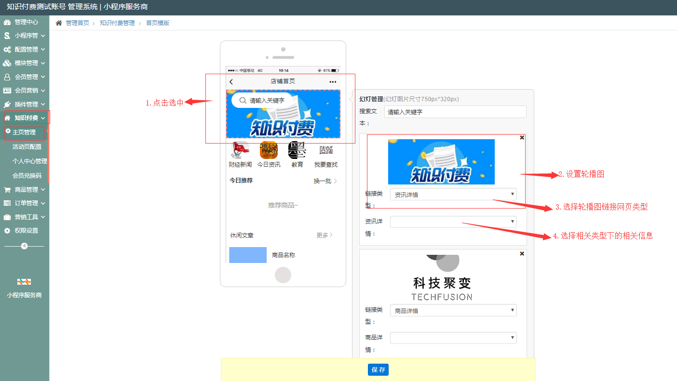Click the cubes icon beside 模块管理
This screenshot has width=677, height=381.
pos(7,63)
